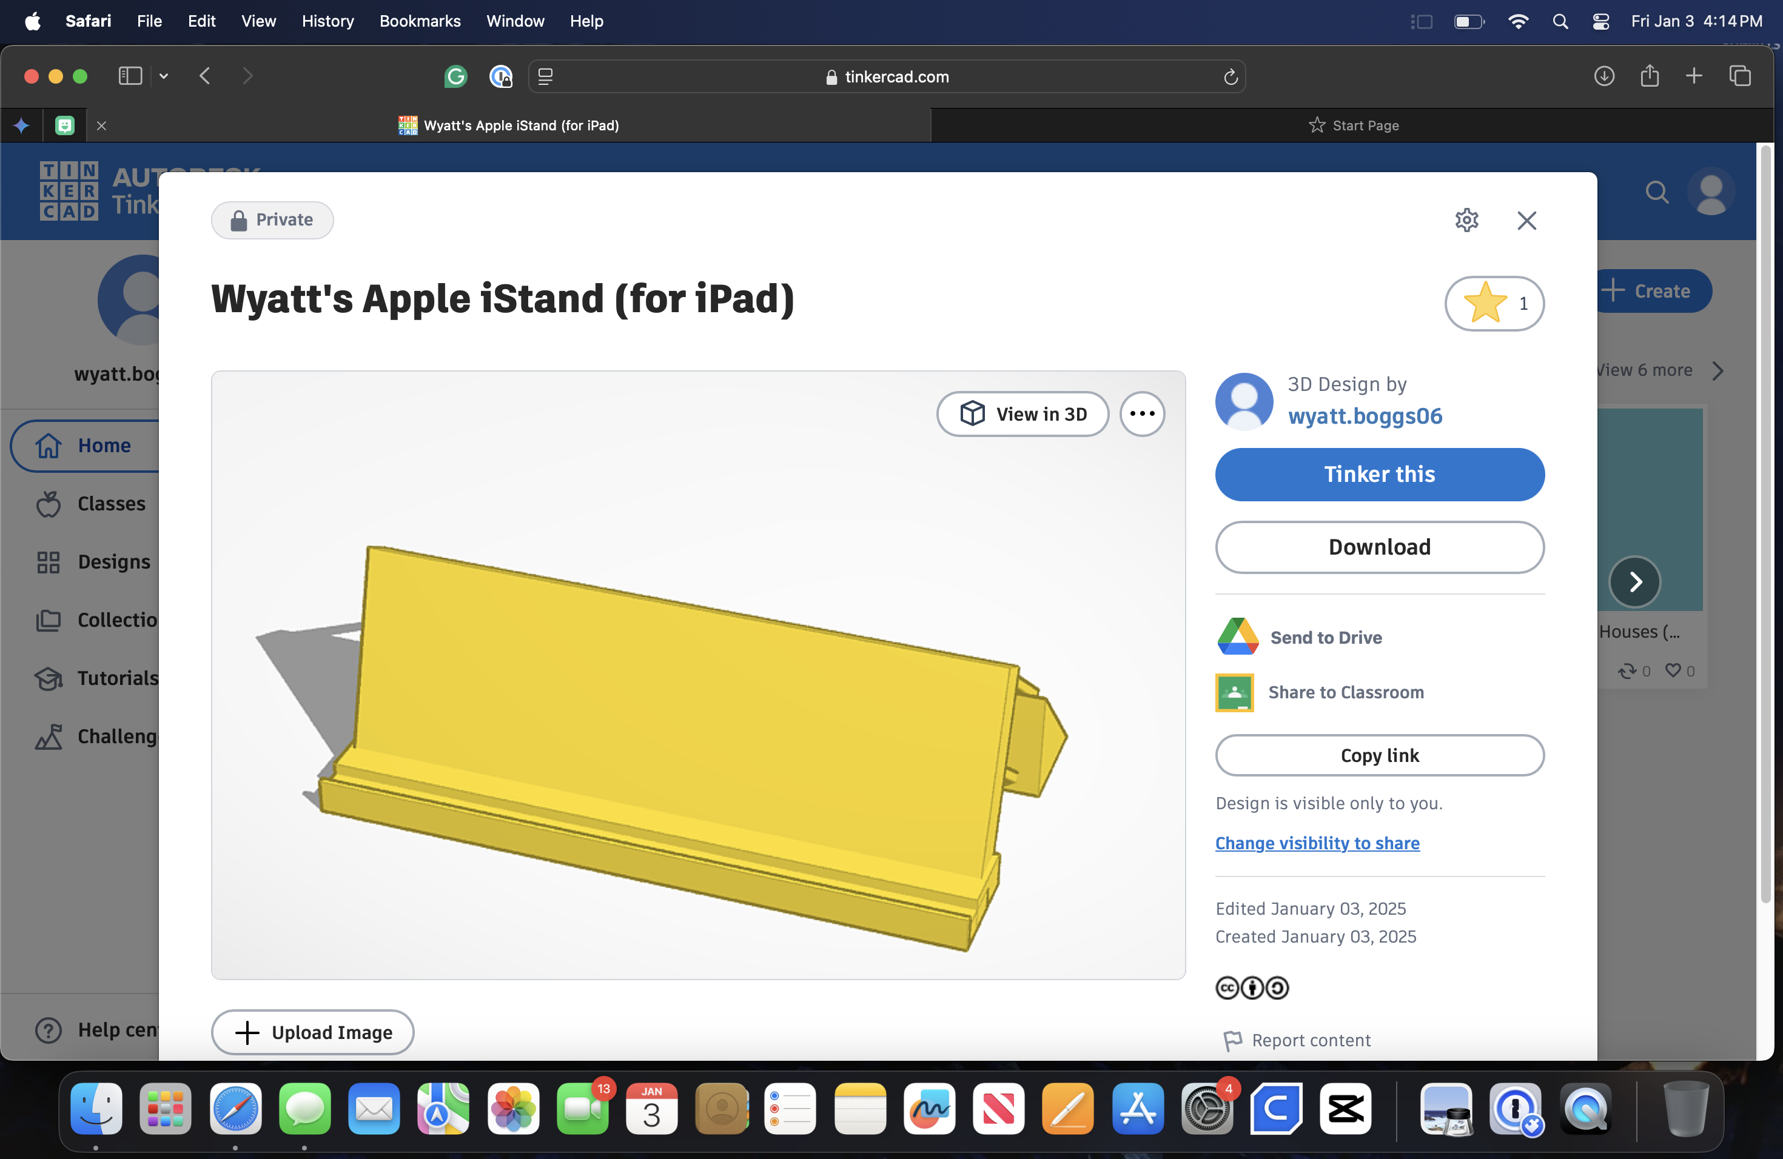Open the History menu
Viewport: 1783px width, 1159px height.
pos(327,21)
